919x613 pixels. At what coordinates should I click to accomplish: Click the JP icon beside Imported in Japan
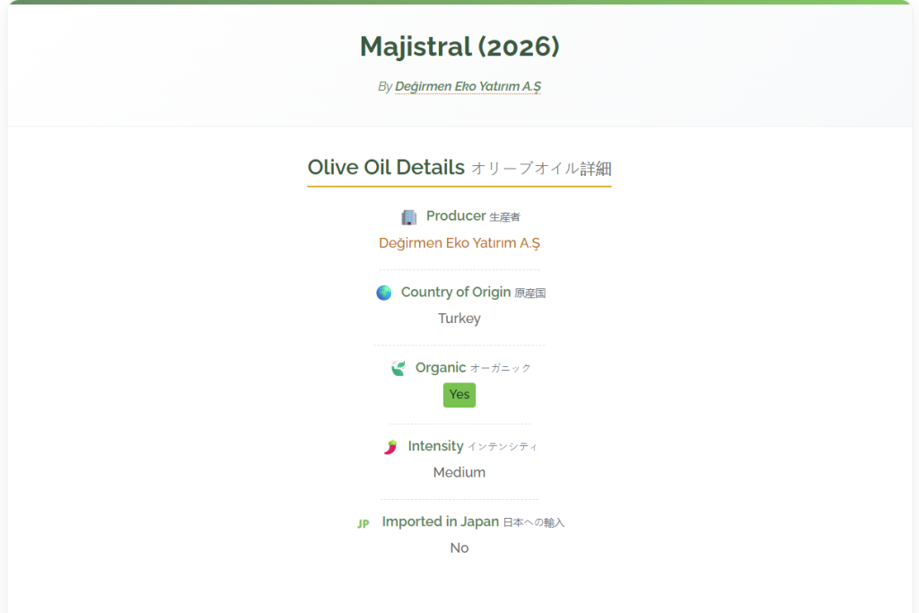pos(363,523)
